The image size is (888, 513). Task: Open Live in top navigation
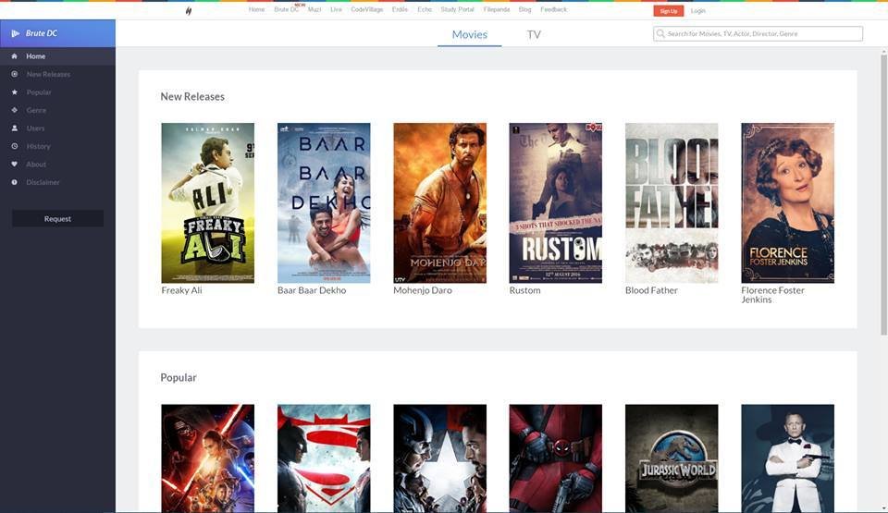[x=336, y=9]
